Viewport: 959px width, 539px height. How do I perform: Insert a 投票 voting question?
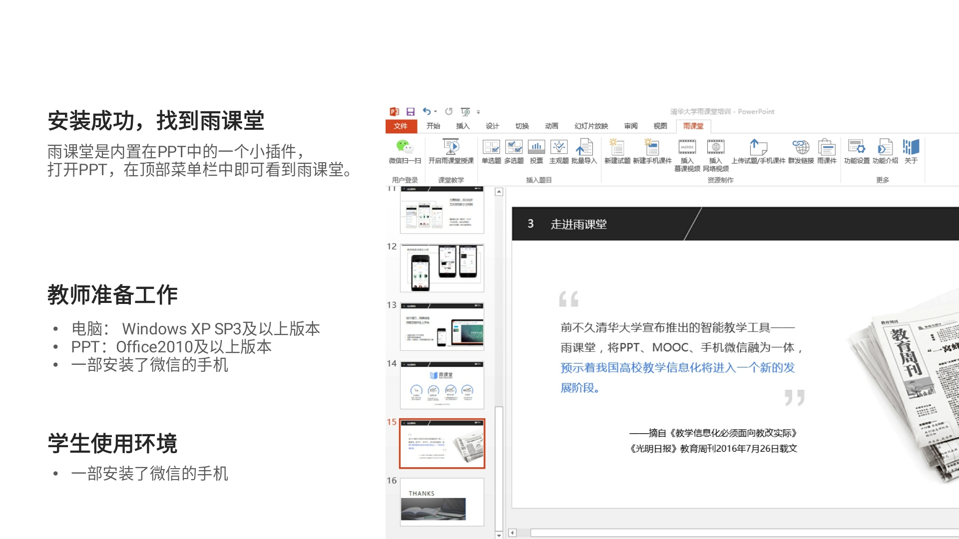tap(536, 151)
